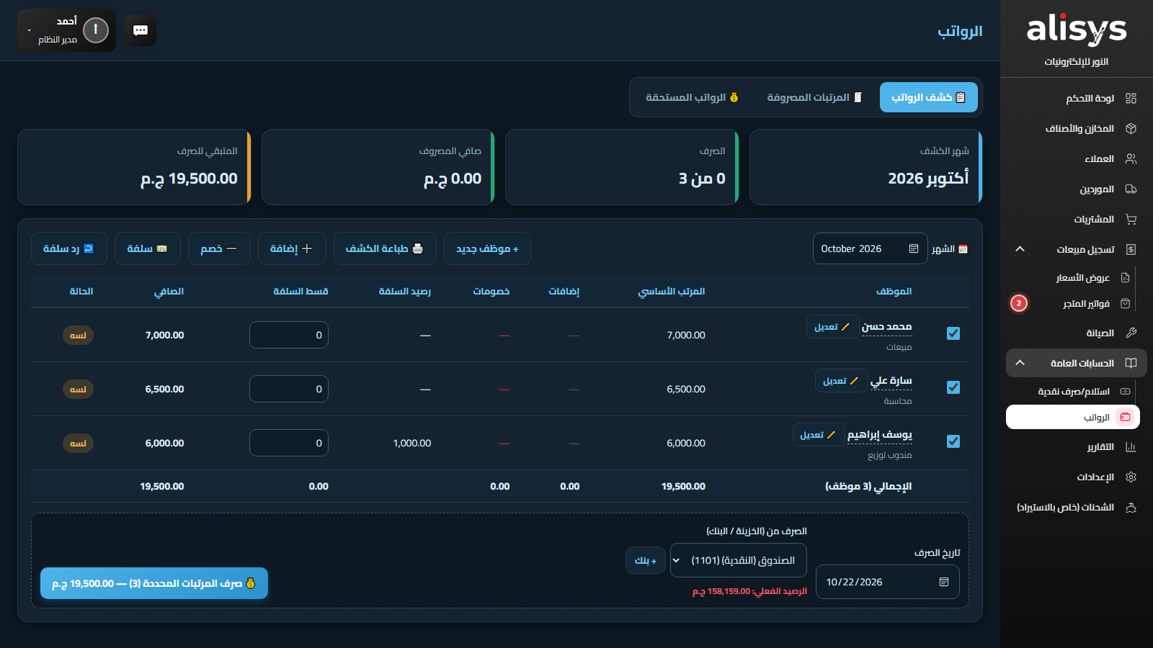Click the settings gear icon
The height and width of the screenshot is (648, 1153).
[1131, 477]
